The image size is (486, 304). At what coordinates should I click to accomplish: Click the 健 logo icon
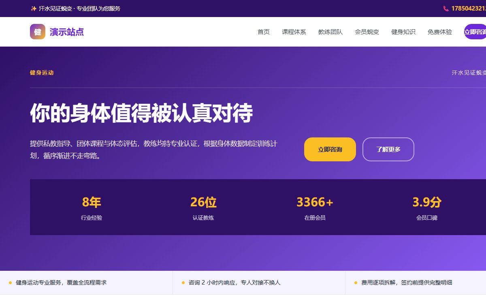pyautogui.click(x=38, y=32)
